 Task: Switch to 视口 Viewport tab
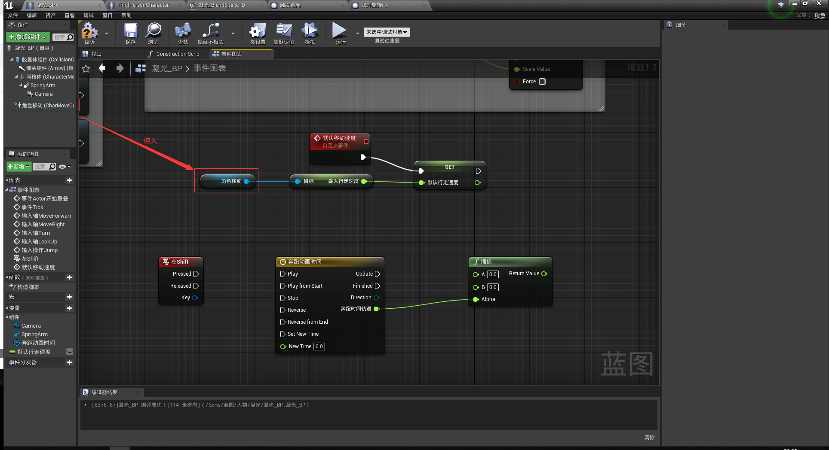point(110,54)
